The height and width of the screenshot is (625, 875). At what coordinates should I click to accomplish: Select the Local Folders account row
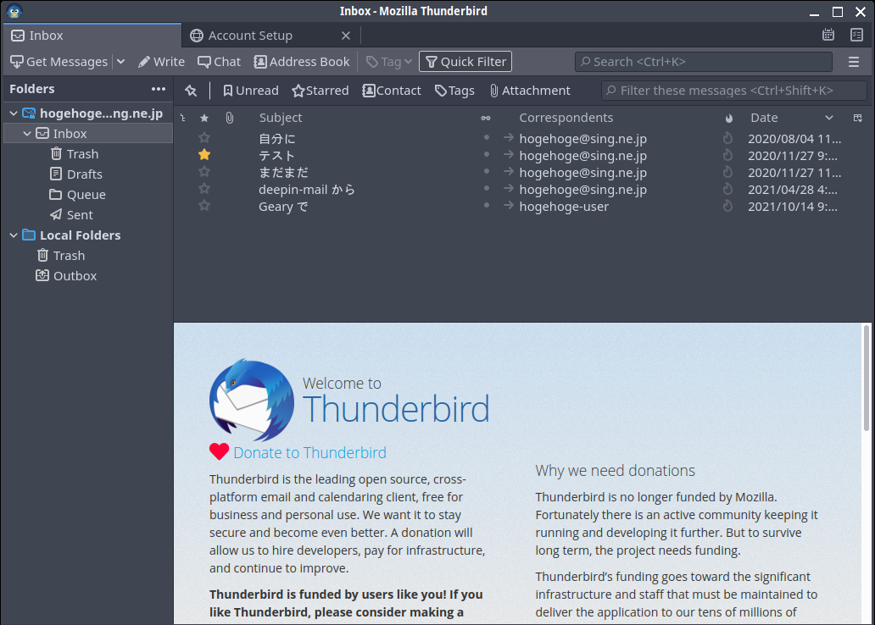click(x=80, y=235)
